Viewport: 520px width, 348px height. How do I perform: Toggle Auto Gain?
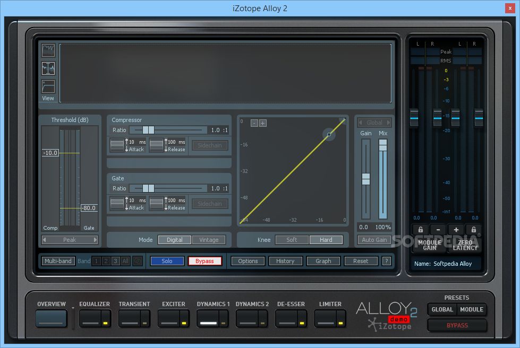[x=374, y=240]
